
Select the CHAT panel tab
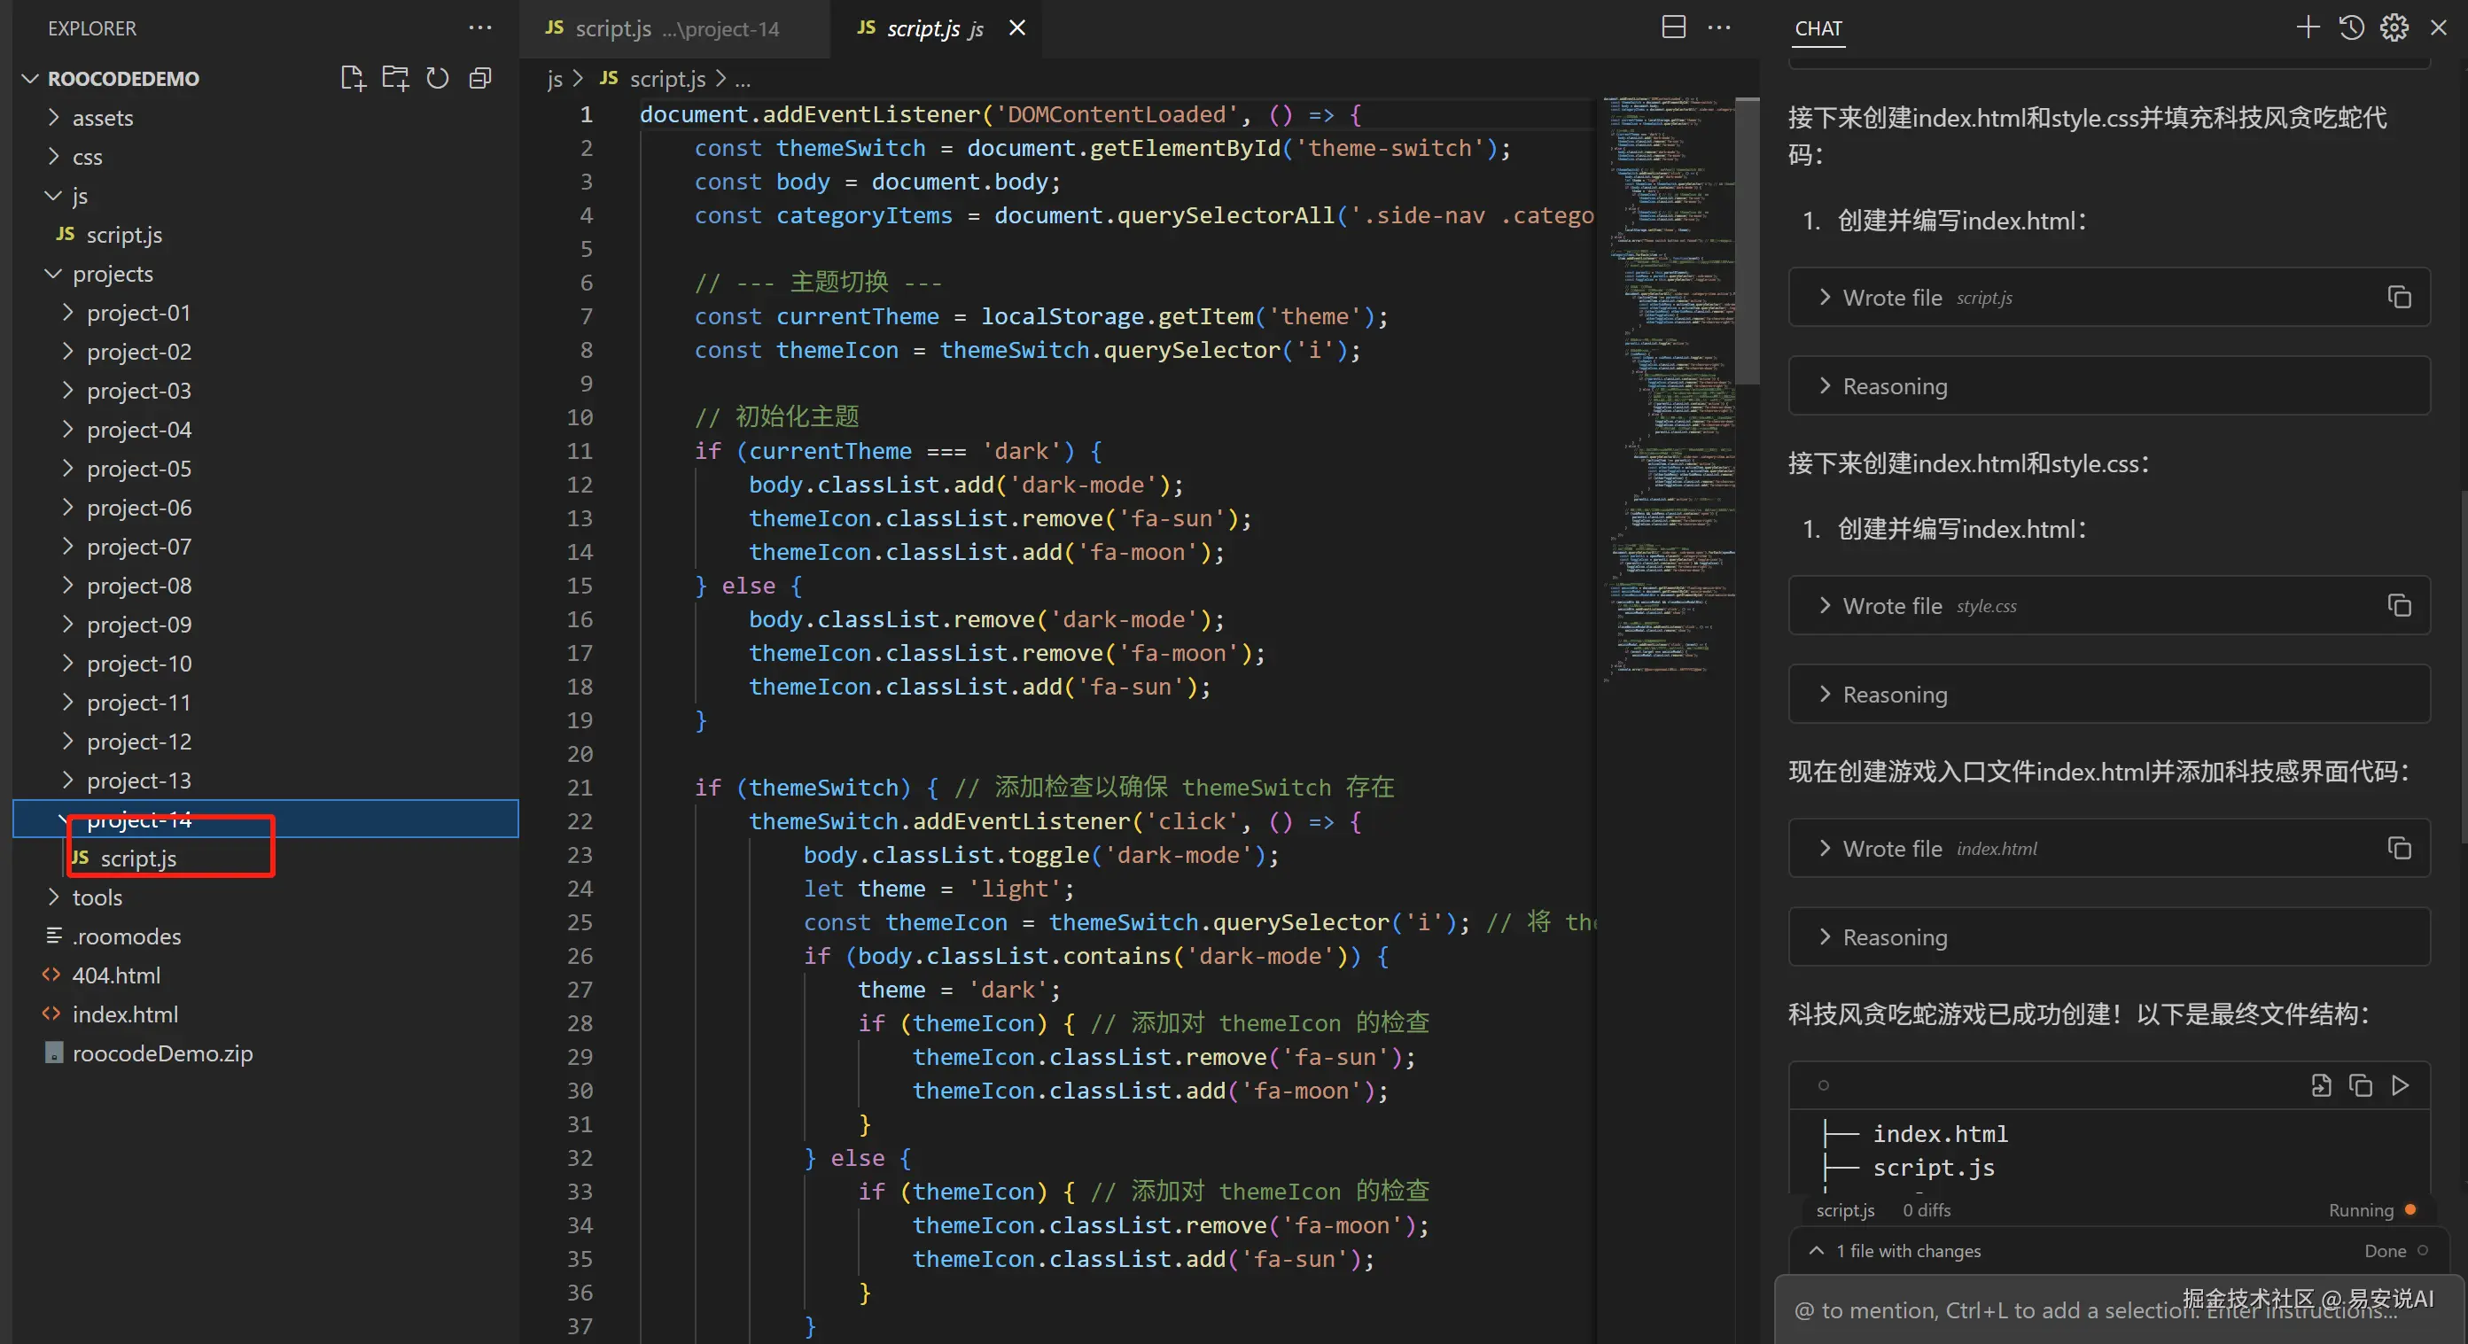tap(1818, 28)
